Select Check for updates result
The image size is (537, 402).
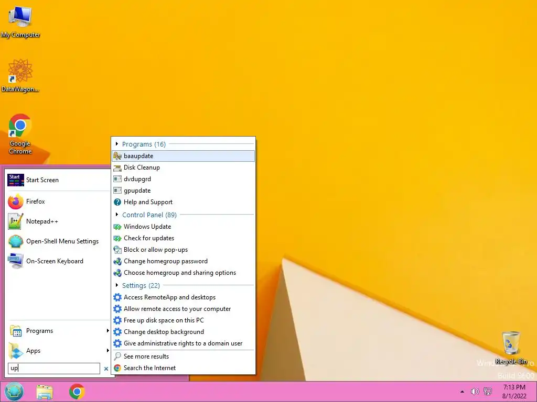[183, 238]
